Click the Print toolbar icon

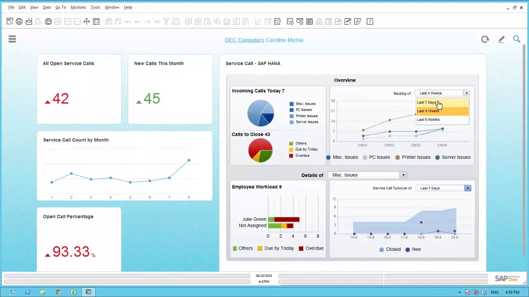19,21
